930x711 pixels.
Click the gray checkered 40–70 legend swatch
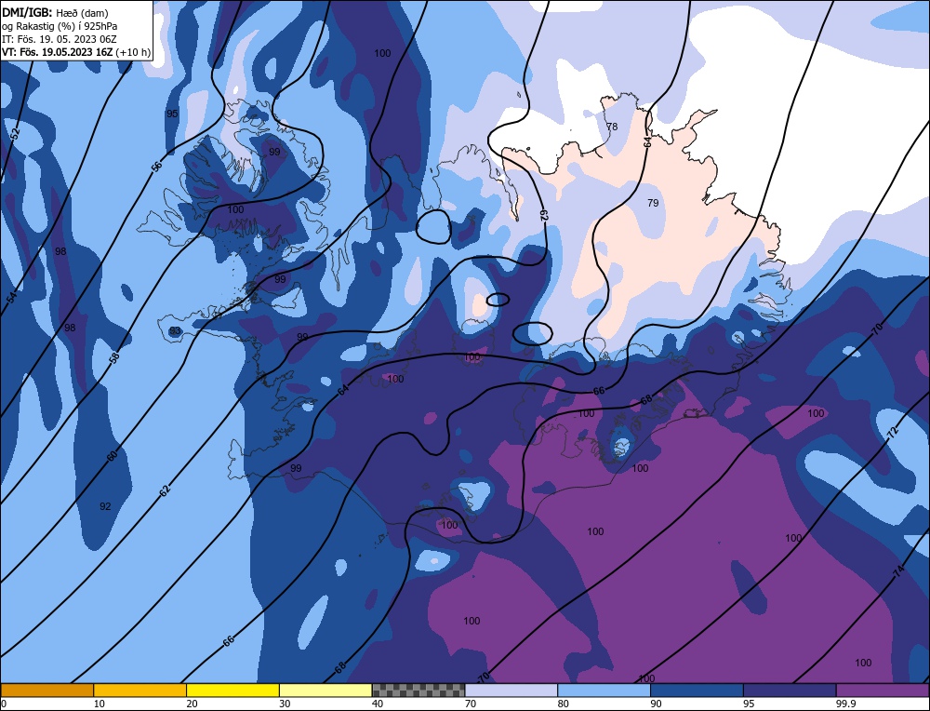click(x=418, y=690)
